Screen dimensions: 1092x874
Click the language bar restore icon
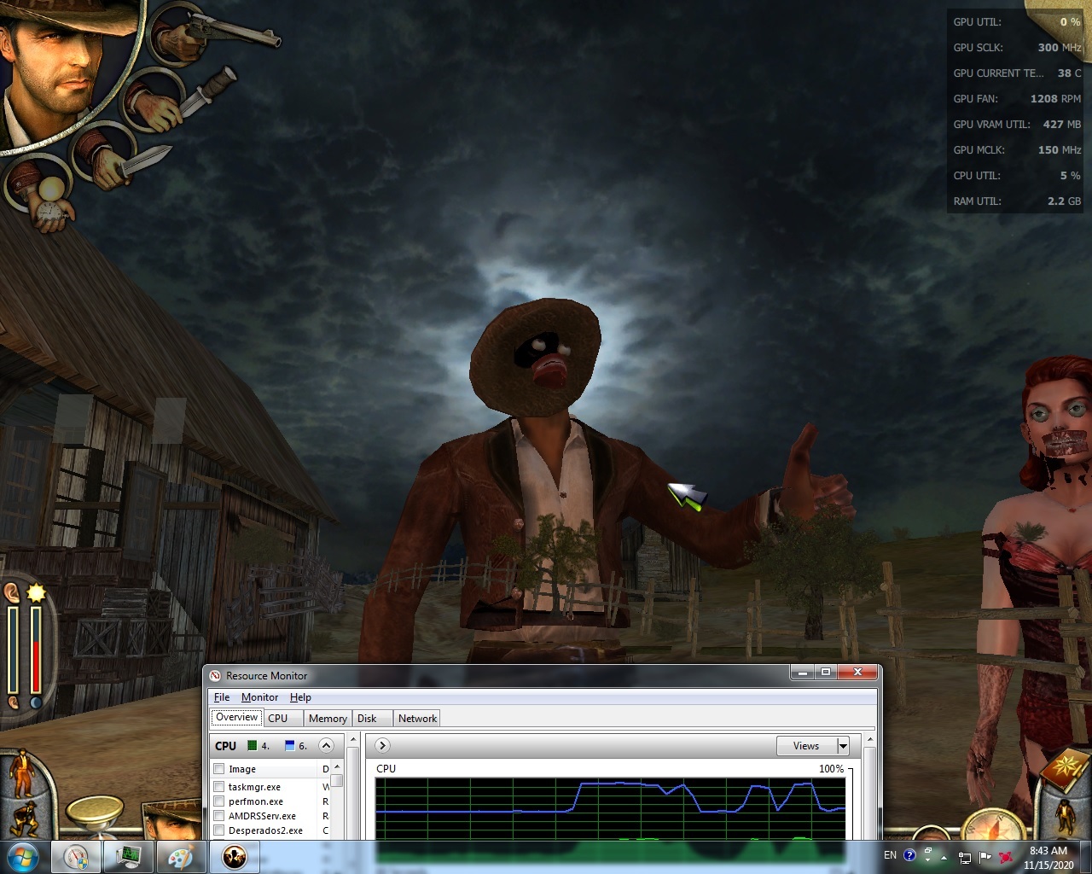pos(927,851)
